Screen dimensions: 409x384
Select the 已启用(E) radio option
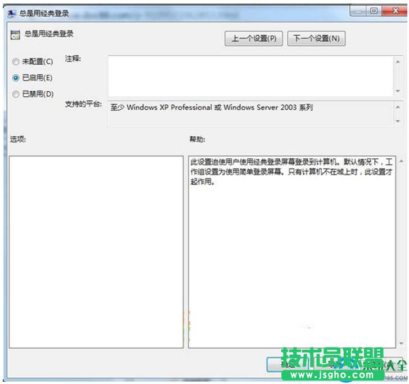[16, 78]
